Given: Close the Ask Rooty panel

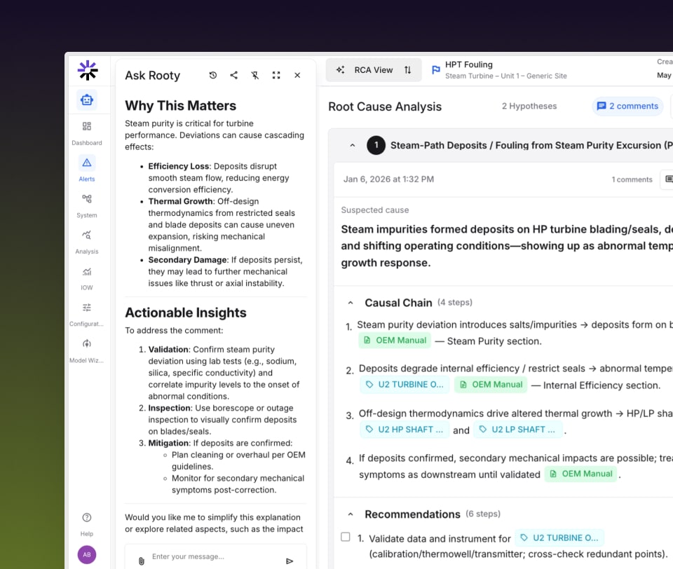Looking at the screenshot, I should click(297, 75).
